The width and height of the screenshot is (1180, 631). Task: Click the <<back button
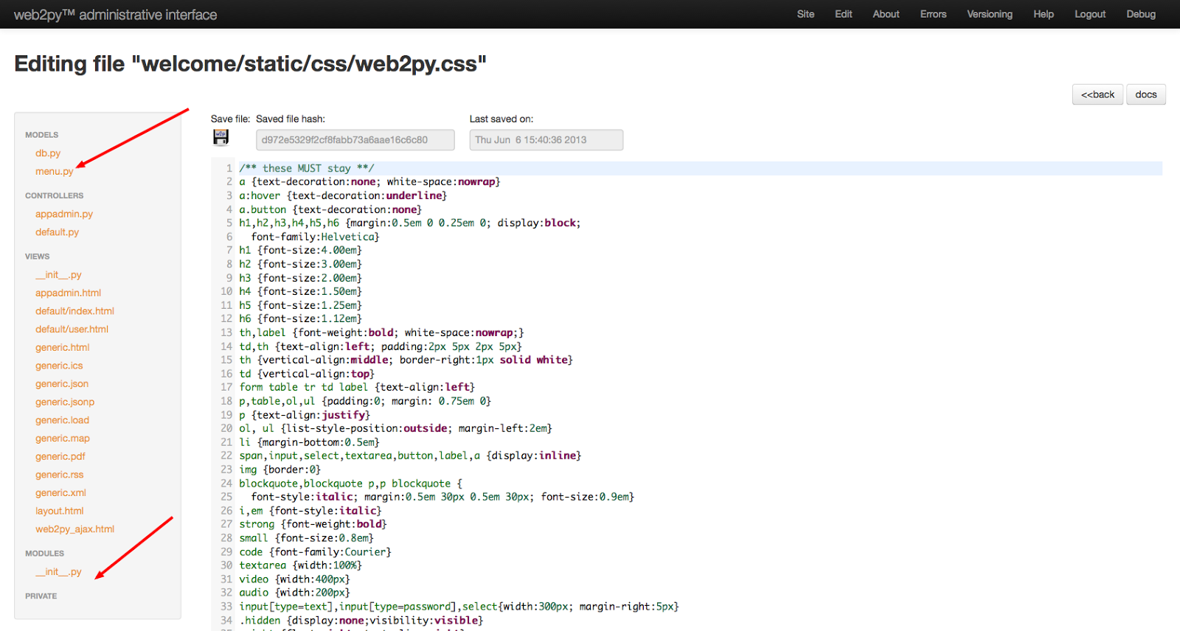(1097, 94)
